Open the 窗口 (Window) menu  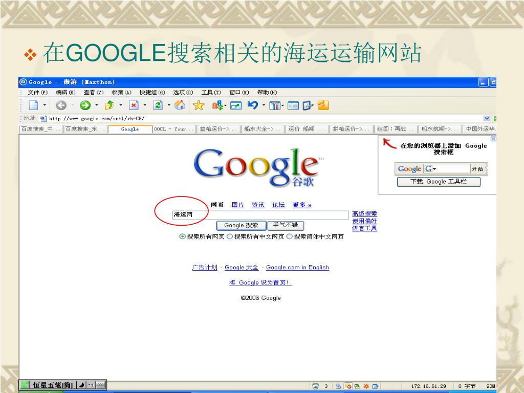[239, 92]
